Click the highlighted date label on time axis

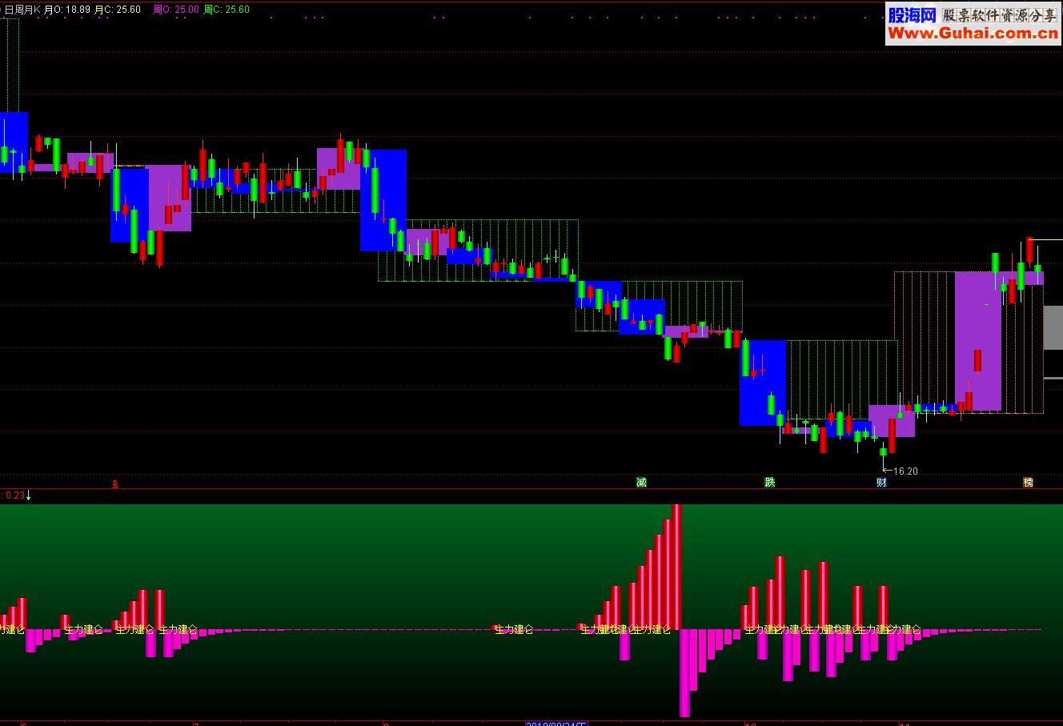click(556, 724)
